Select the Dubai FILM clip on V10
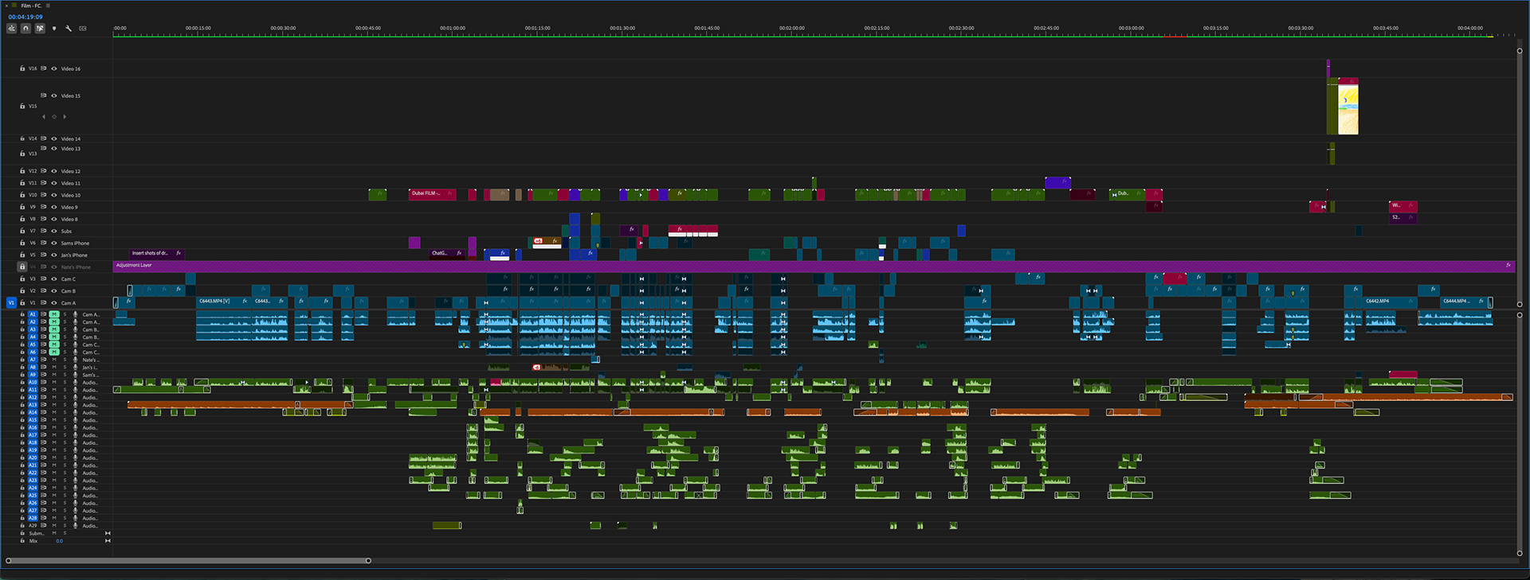 (432, 193)
